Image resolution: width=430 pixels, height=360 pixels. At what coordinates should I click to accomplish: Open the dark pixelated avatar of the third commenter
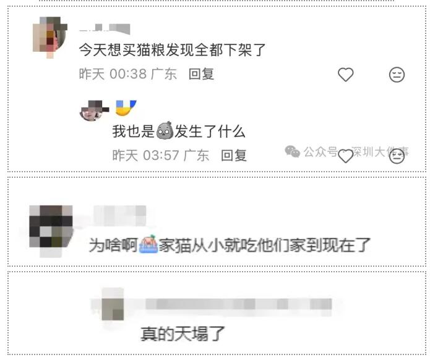(x=51, y=230)
